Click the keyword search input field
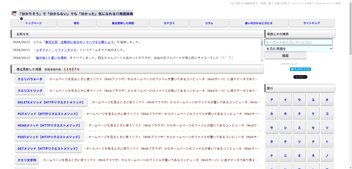Screen dimensions: 352x169 click(x=298, y=42)
